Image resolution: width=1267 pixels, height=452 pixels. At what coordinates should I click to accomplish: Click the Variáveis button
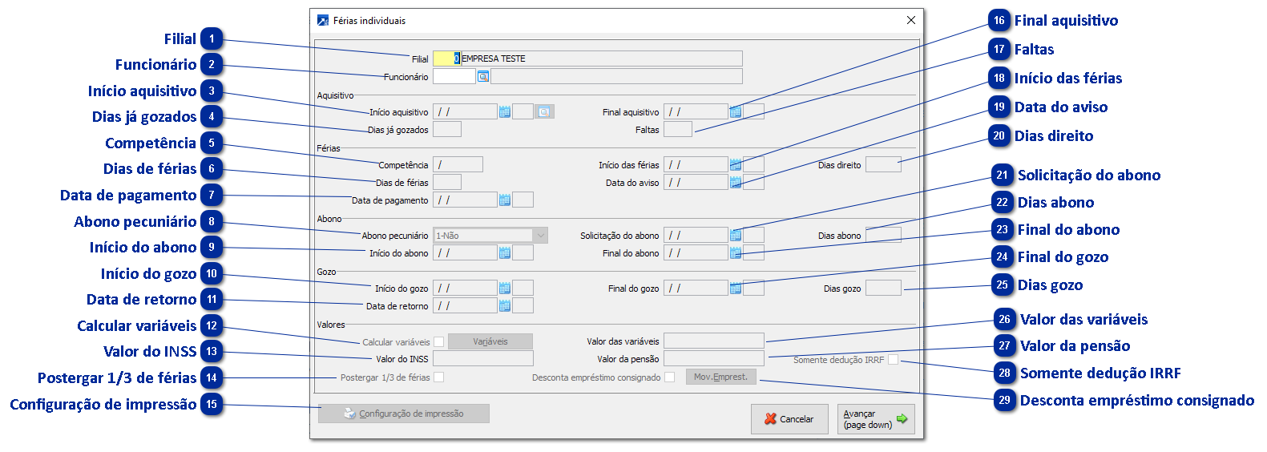coord(490,341)
